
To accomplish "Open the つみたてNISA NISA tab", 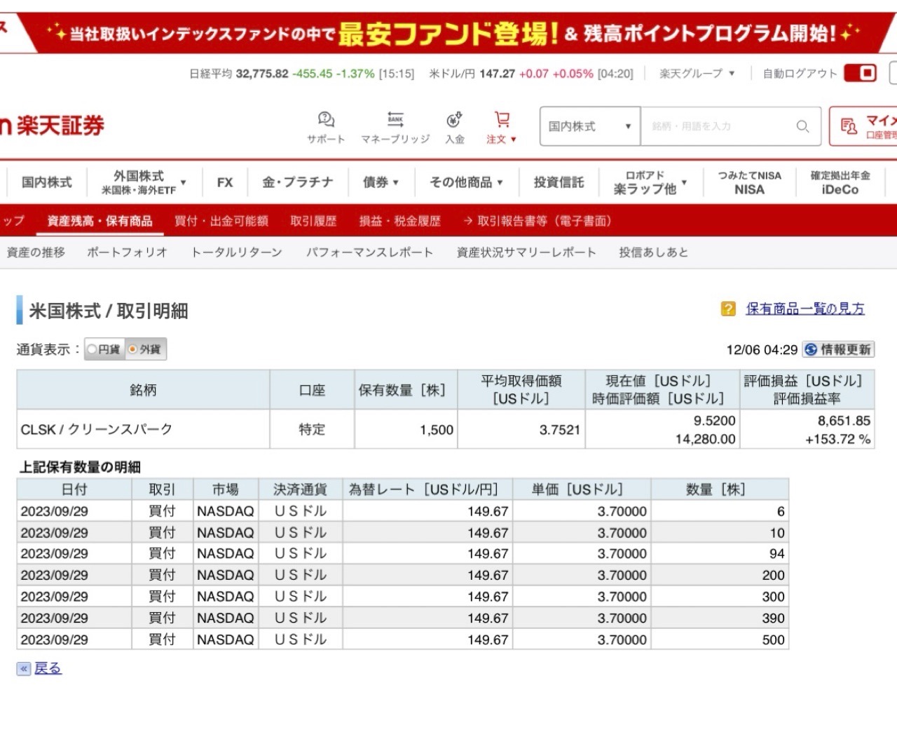I will coord(749,182).
